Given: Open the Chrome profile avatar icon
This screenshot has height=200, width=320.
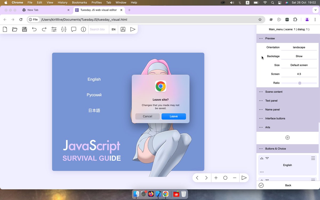Looking at the screenshot, I should (307, 19).
